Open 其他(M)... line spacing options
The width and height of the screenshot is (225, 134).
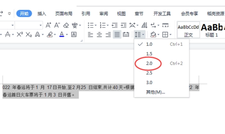click(162, 92)
